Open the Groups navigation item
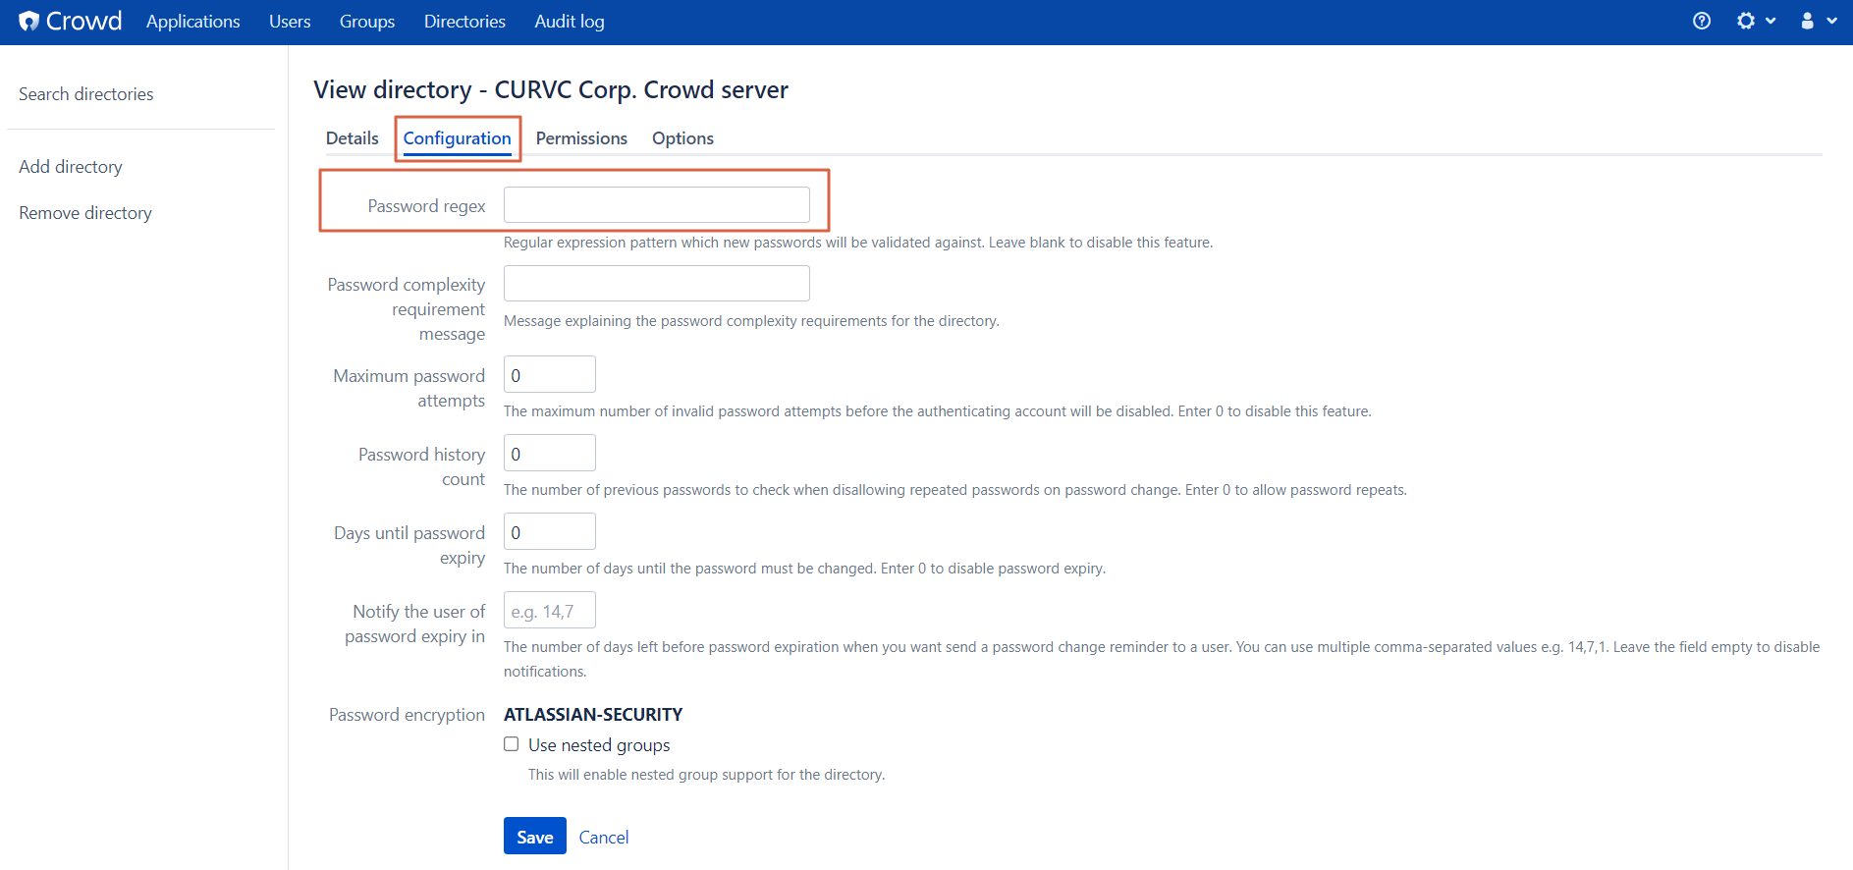The width and height of the screenshot is (1853, 870). tap(367, 22)
